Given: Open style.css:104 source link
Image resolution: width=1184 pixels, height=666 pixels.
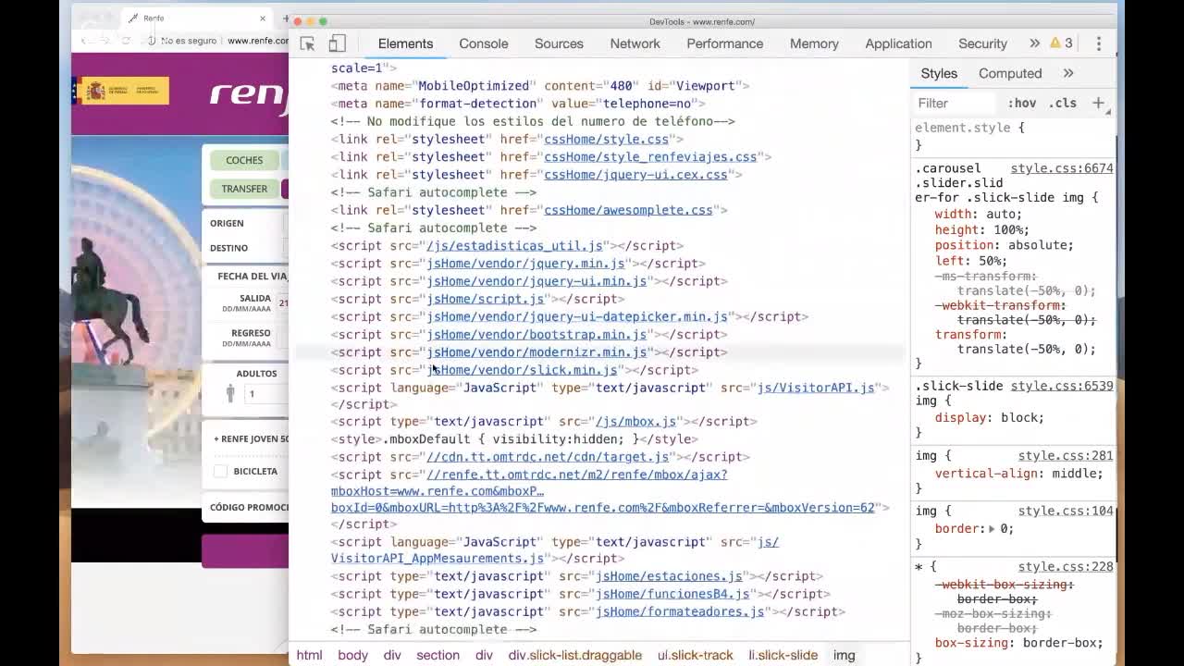Looking at the screenshot, I should [x=1066, y=511].
